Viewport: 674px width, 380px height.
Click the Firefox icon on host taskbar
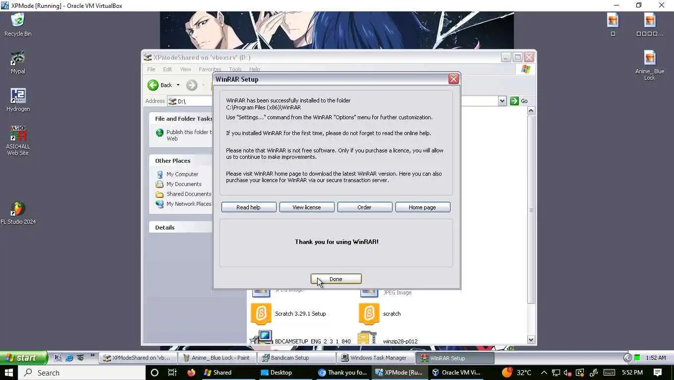pyautogui.click(x=191, y=373)
